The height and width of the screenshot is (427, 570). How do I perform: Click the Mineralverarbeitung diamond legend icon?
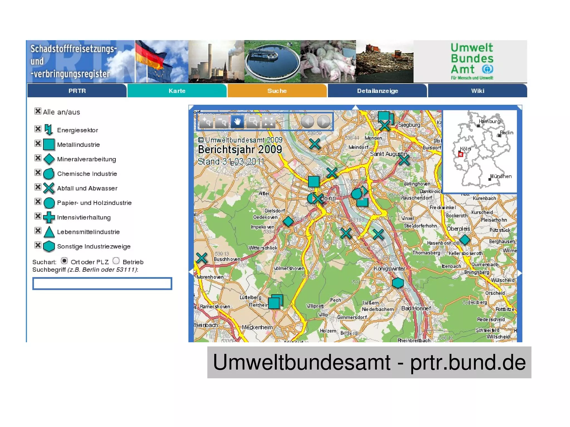click(49, 159)
